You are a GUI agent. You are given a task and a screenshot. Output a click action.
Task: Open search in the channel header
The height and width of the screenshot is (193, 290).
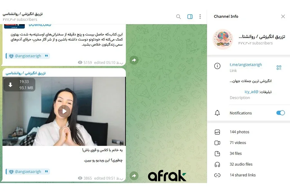(x=179, y=17)
